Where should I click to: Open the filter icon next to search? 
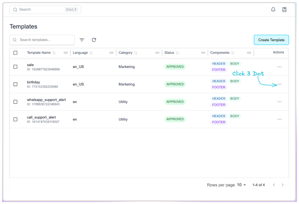(x=82, y=40)
